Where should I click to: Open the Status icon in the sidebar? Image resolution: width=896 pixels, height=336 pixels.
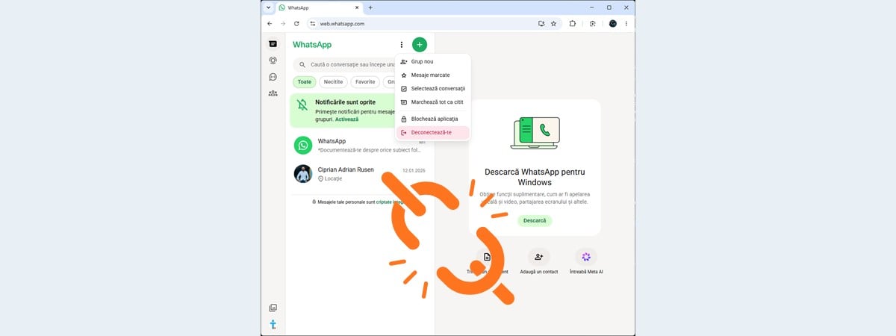[273, 61]
